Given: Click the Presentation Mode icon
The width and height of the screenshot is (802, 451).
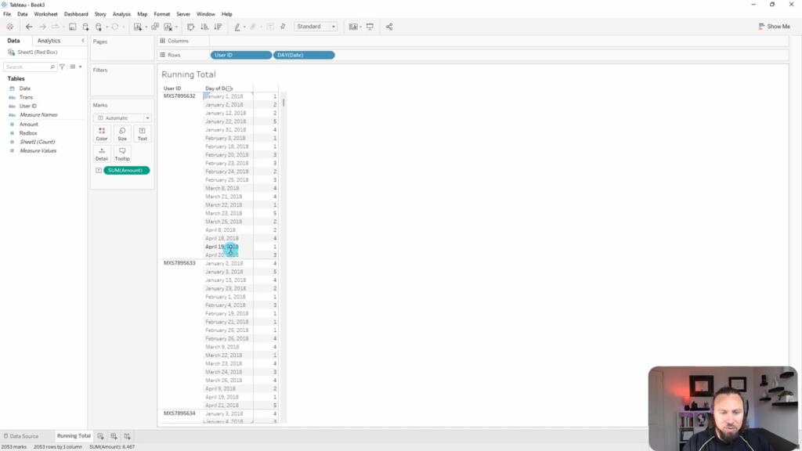Looking at the screenshot, I should 370,27.
